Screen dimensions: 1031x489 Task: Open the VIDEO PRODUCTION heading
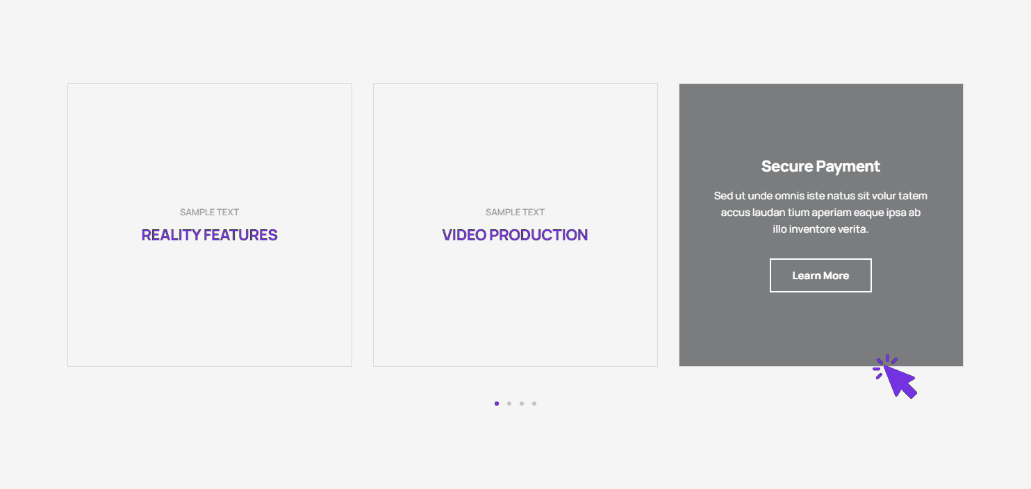pyautogui.click(x=515, y=235)
